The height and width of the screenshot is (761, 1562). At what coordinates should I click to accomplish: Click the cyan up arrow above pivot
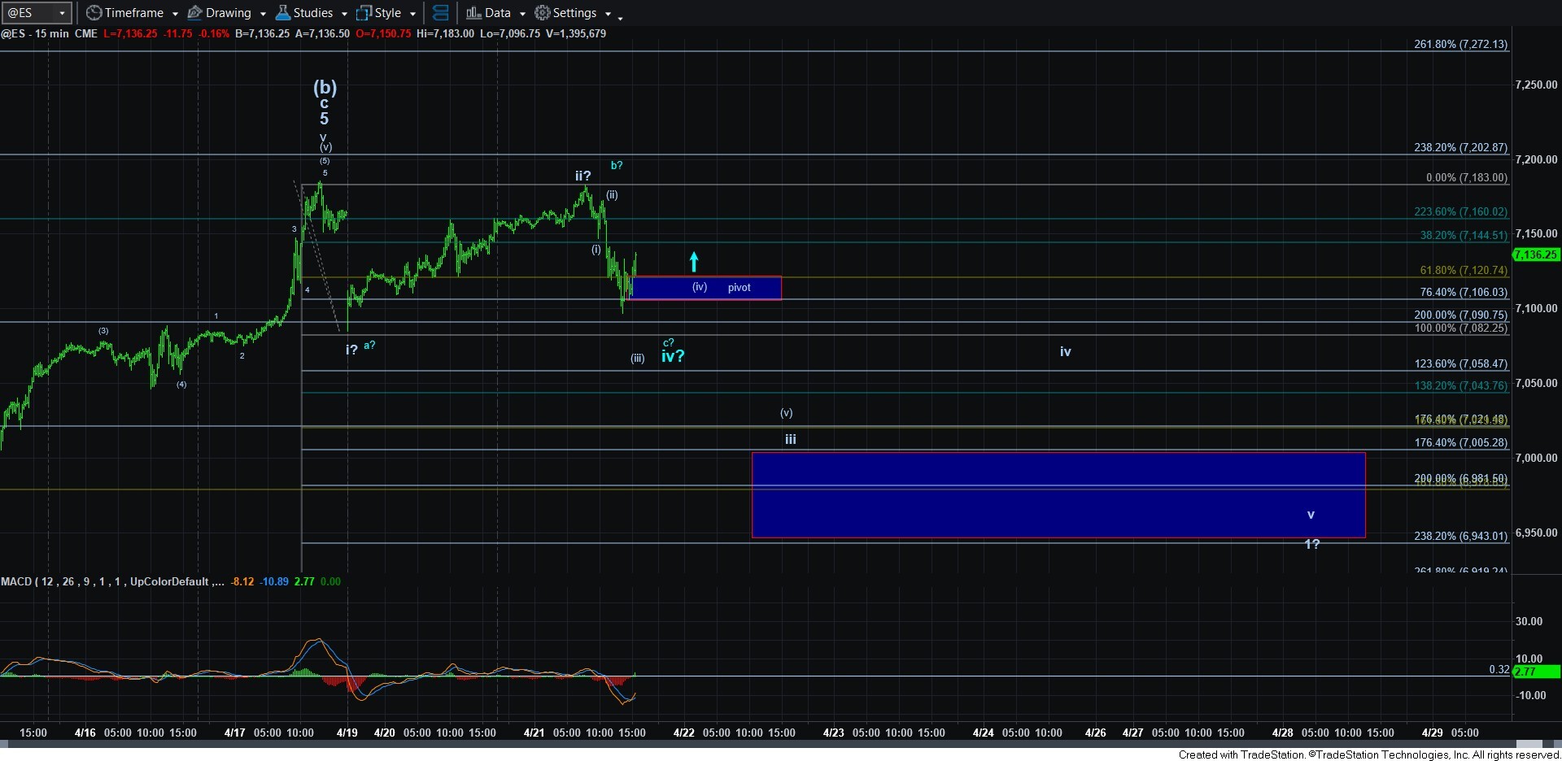pyautogui.click(x=694, y=261)
